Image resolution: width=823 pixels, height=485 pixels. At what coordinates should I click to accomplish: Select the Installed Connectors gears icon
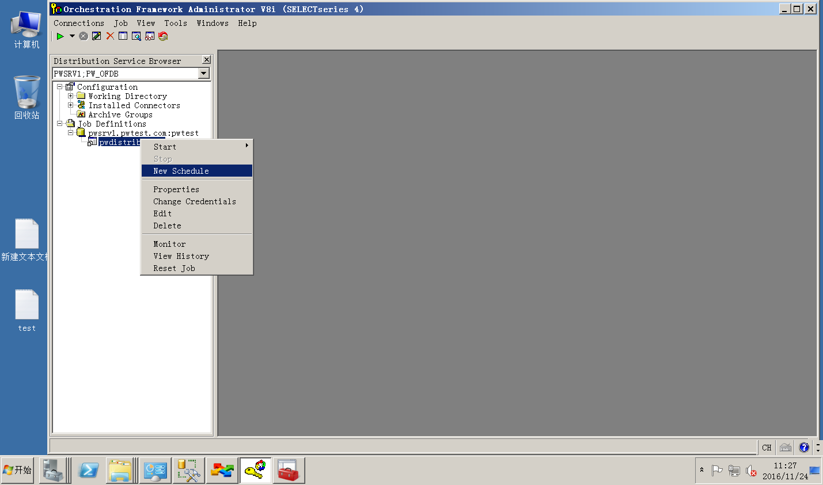(81, 105)
